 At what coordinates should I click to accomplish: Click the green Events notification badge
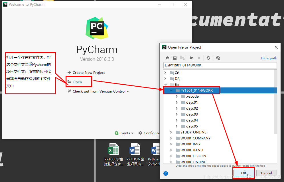point(116,133)
